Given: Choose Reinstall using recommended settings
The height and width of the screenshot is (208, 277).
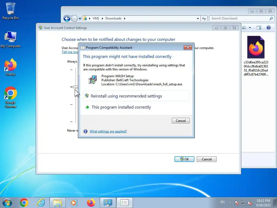Looking at the screenshot, I should (136, 96).
